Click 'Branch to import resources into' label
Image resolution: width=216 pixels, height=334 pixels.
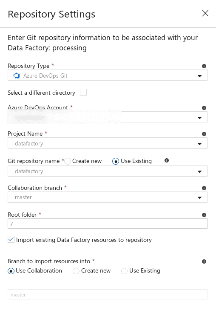coord(49,261)
